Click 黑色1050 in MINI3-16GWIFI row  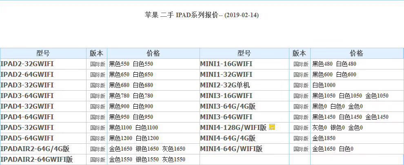(x=324, y=96)
